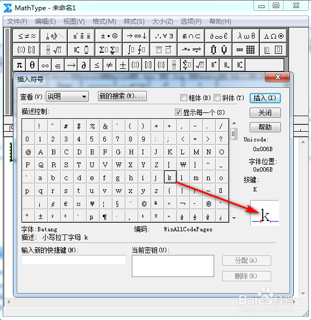Insert the plus-minus symbol from small bar

[123, 65]
